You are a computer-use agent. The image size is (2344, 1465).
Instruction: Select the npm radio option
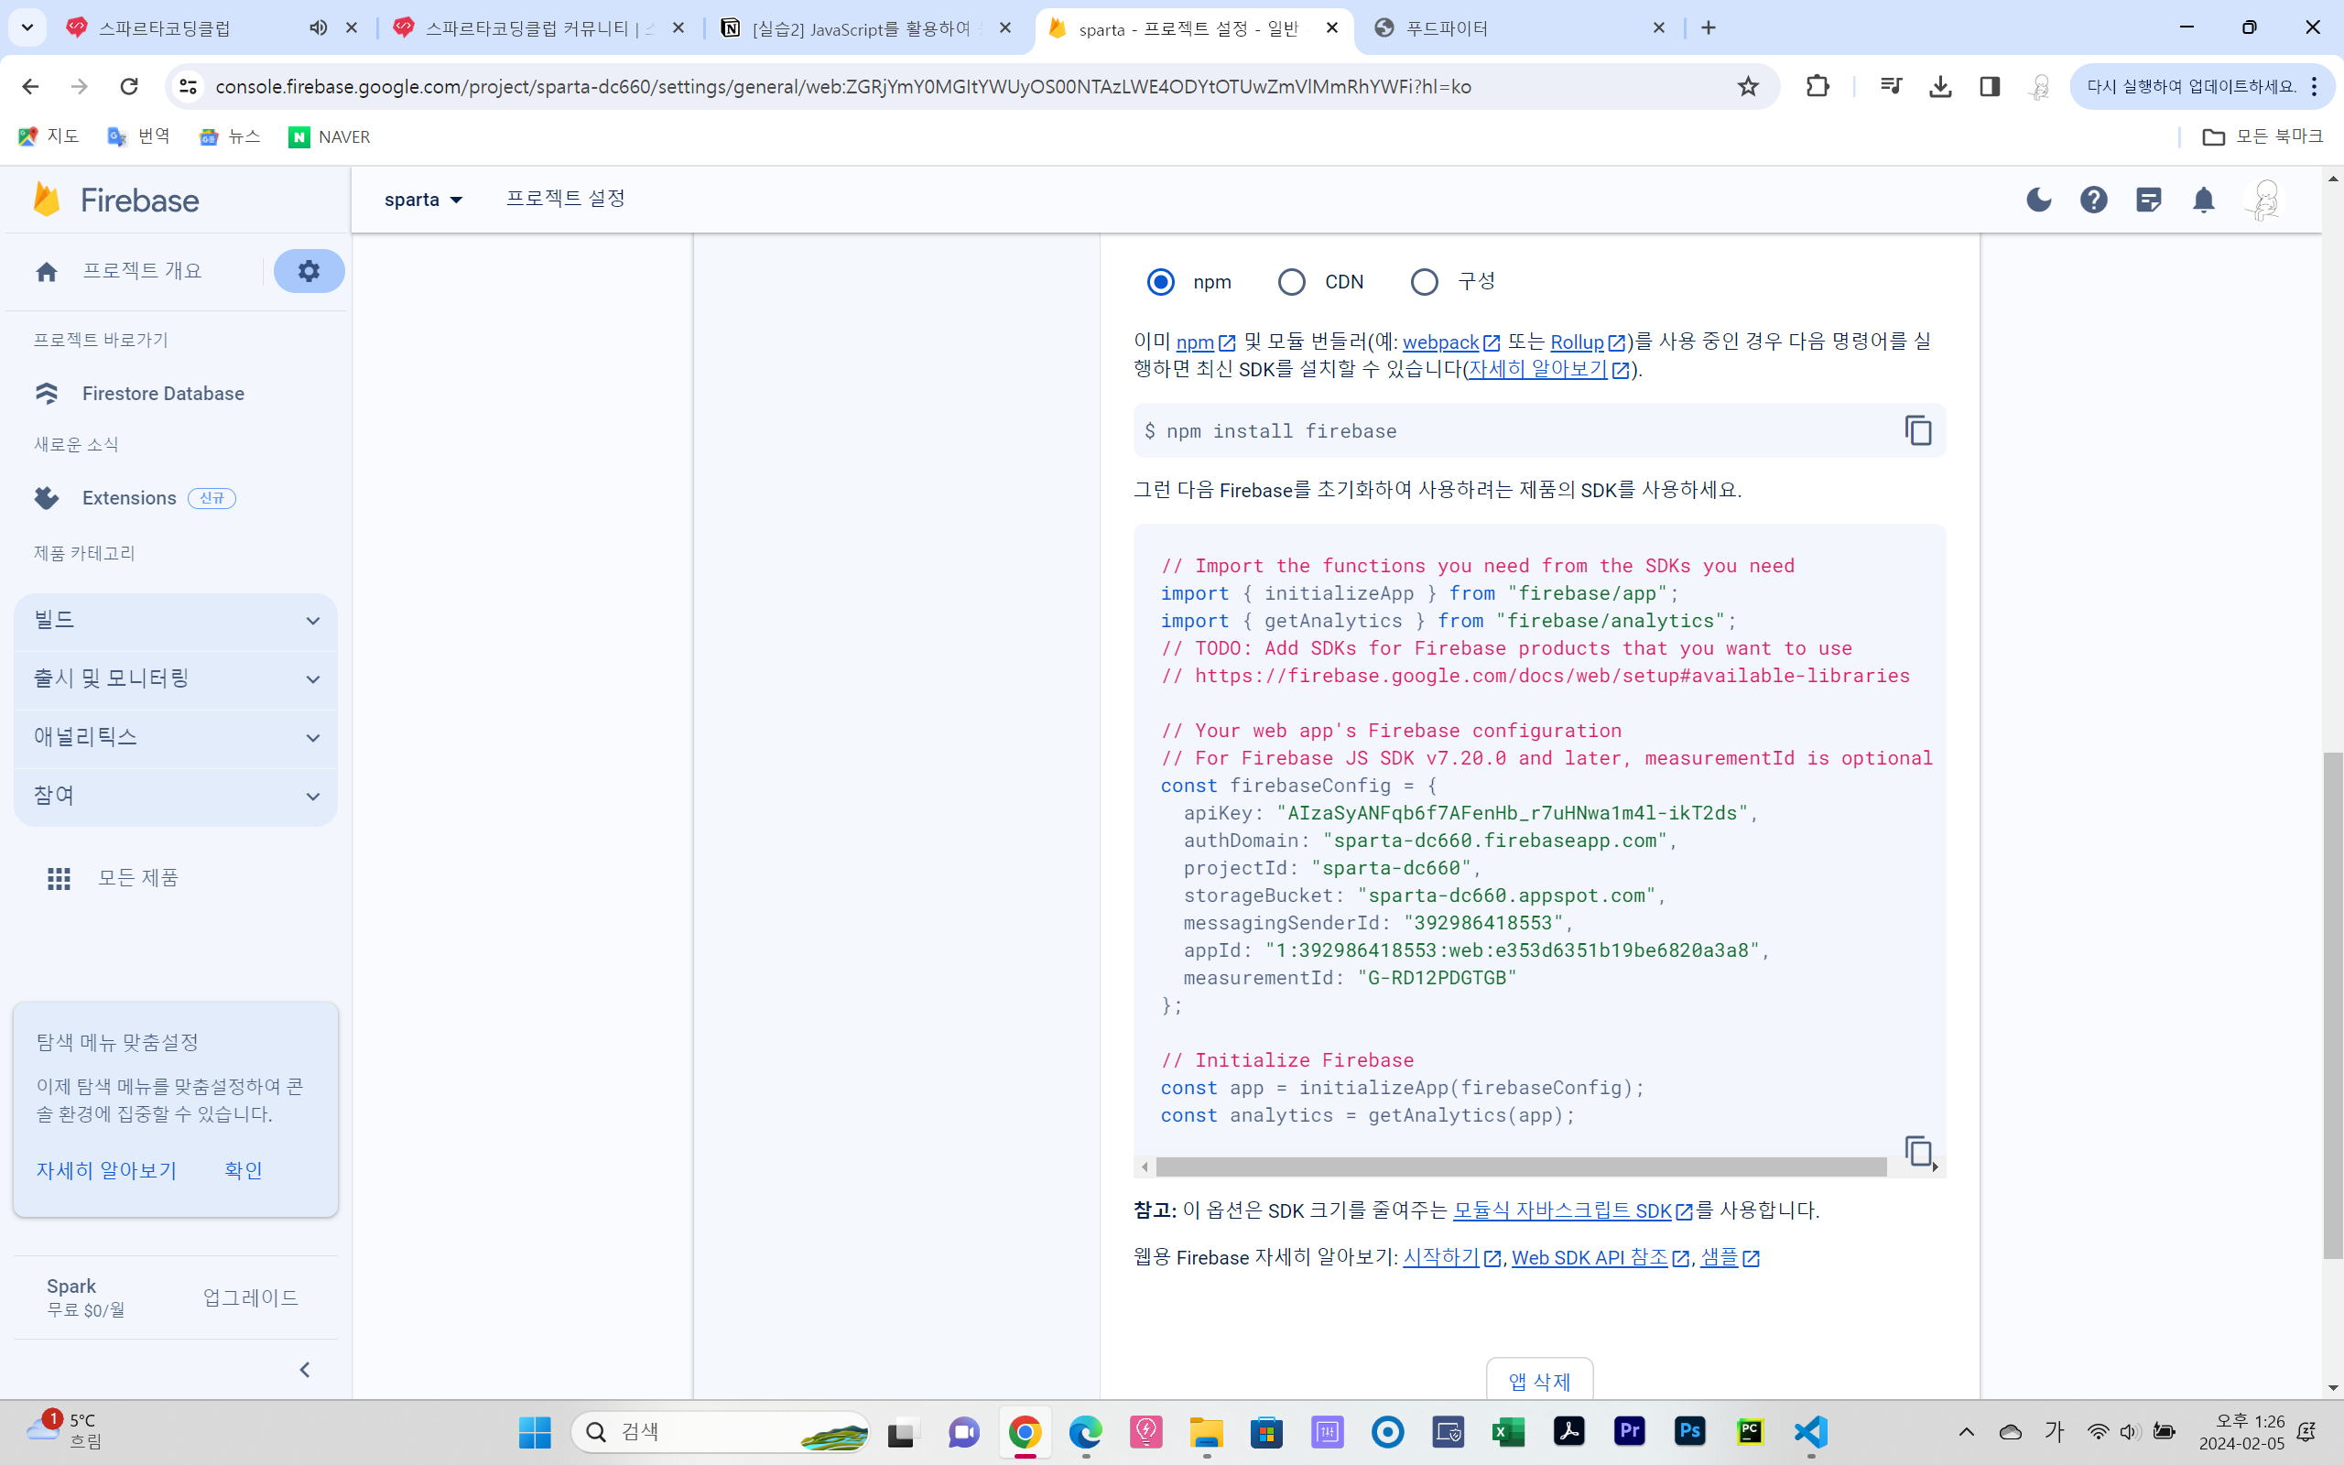[x=1160, y=282]
